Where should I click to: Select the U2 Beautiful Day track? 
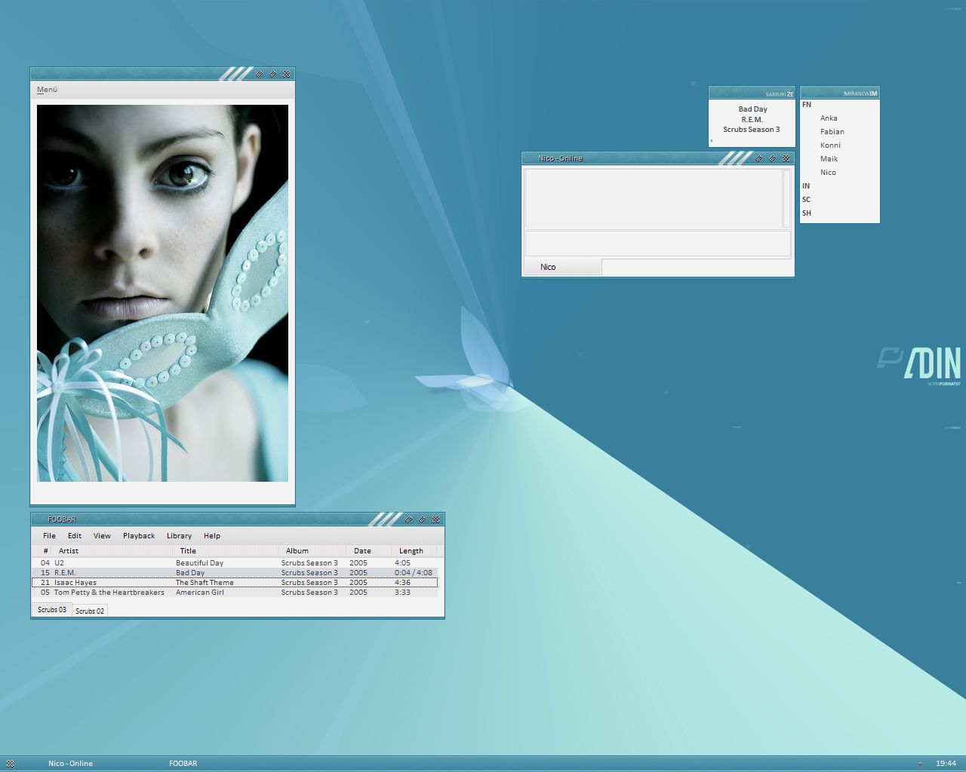tap(235, 563)
